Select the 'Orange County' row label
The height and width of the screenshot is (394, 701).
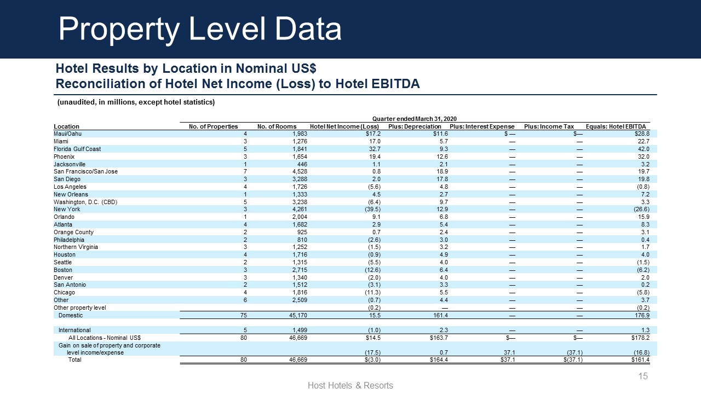click(x=73, y=232)
